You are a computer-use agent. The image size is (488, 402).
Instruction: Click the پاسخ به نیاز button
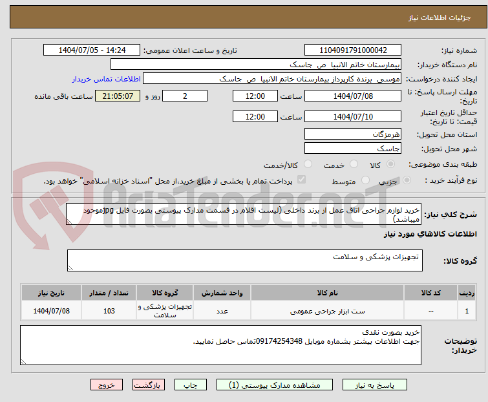click(374, 385)
